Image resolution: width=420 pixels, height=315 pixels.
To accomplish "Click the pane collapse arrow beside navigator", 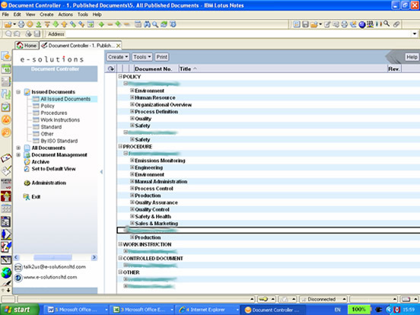I will pyautogui.click(x=101, y=172).
